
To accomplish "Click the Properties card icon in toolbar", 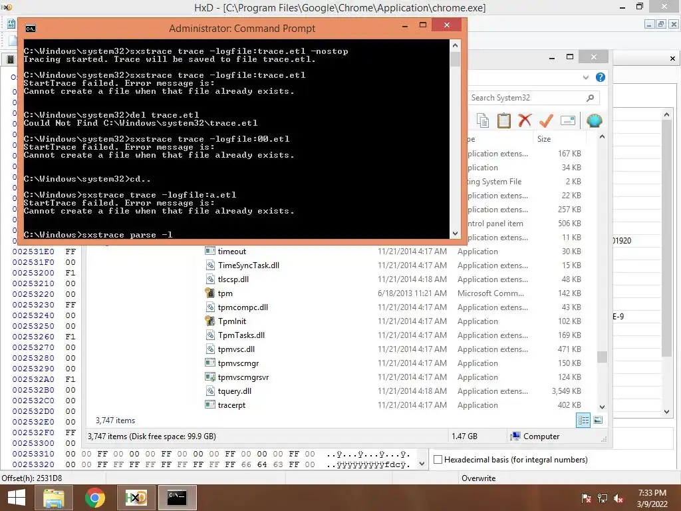I will pos(568,120).
